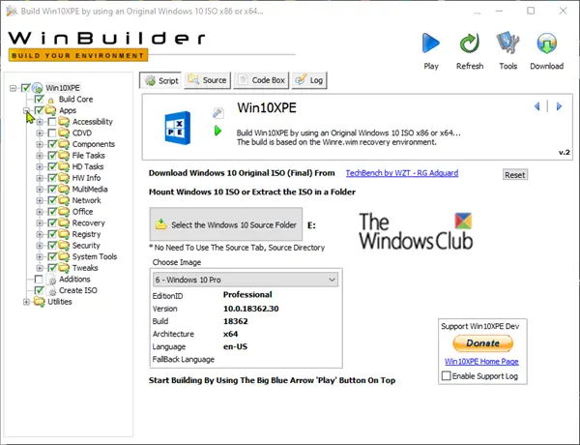Expand the Utilities node
Viewport: 580px width, 445px height.
[x=26, y=302]
